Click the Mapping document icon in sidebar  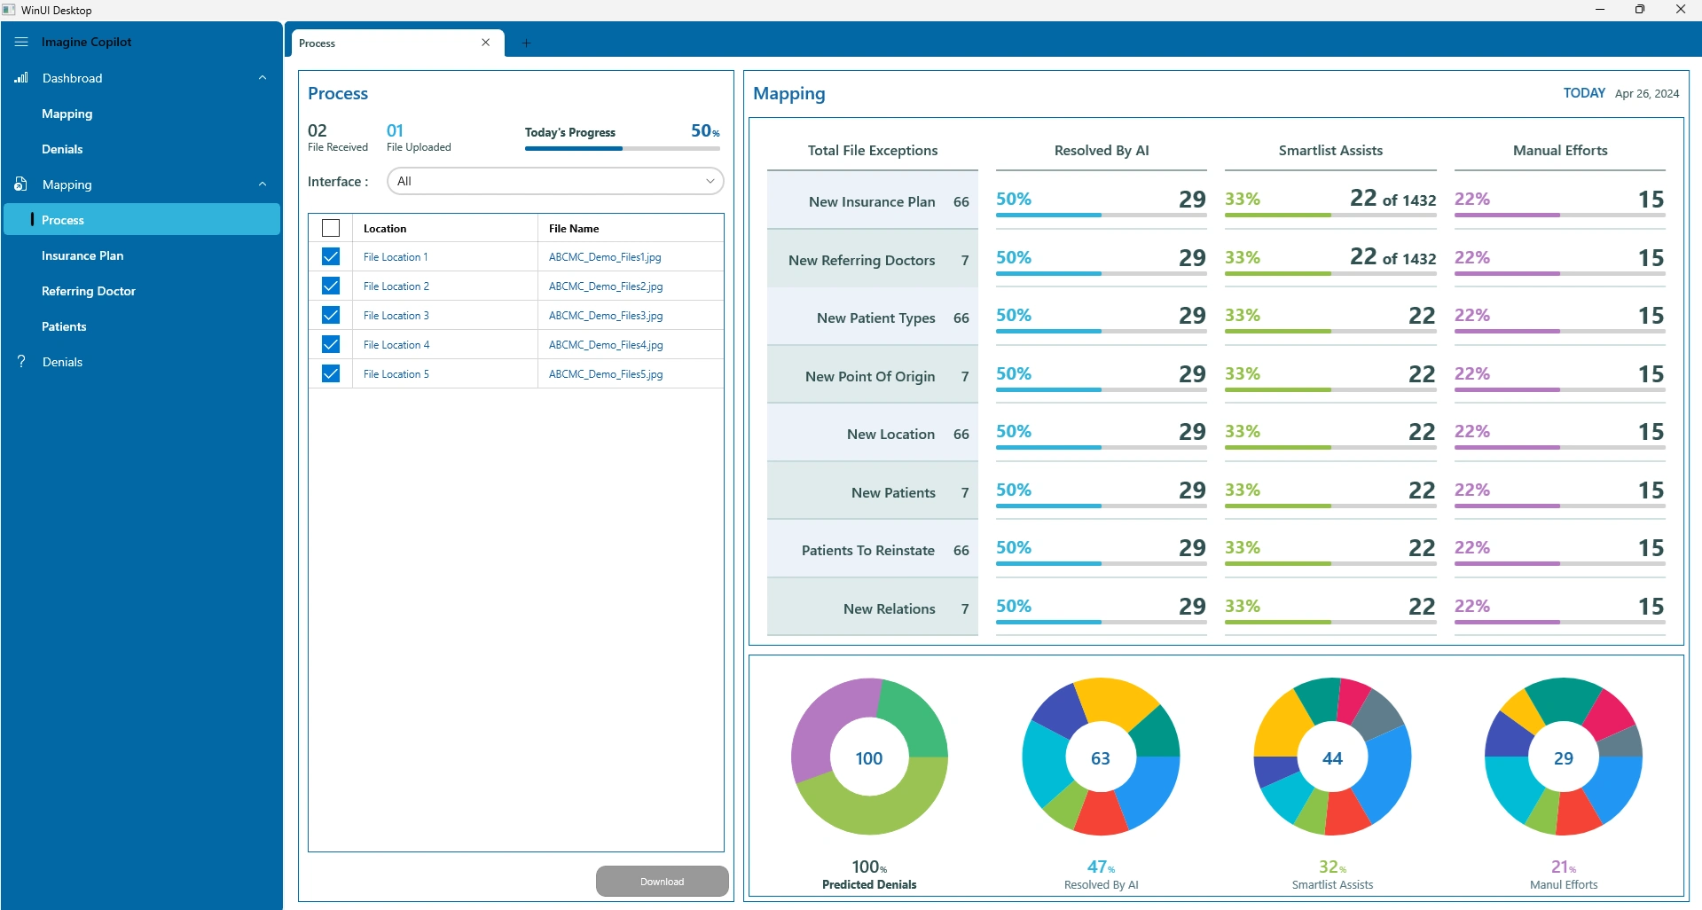pyautogui.click(x=21, y=184)
